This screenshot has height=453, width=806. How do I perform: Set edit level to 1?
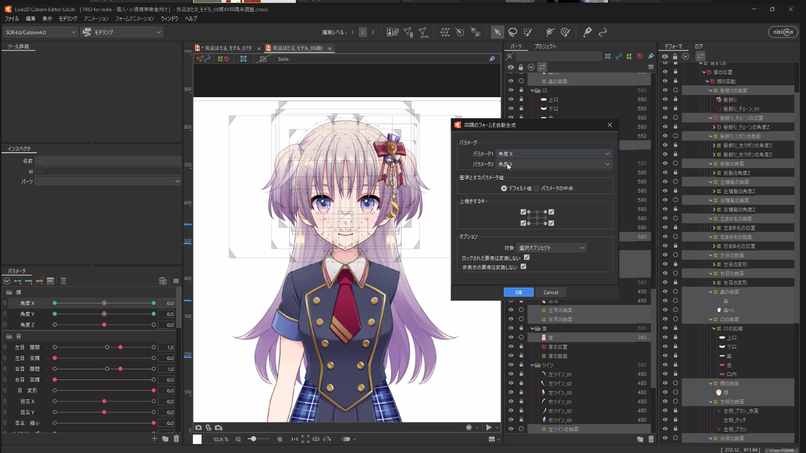point(352,32)
